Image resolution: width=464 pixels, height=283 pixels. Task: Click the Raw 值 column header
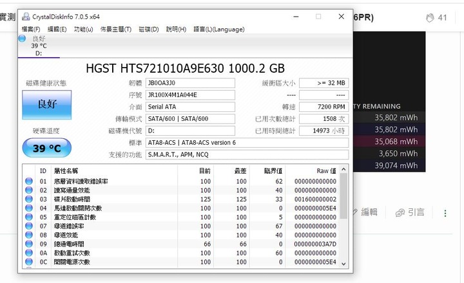tap(313, 170)
